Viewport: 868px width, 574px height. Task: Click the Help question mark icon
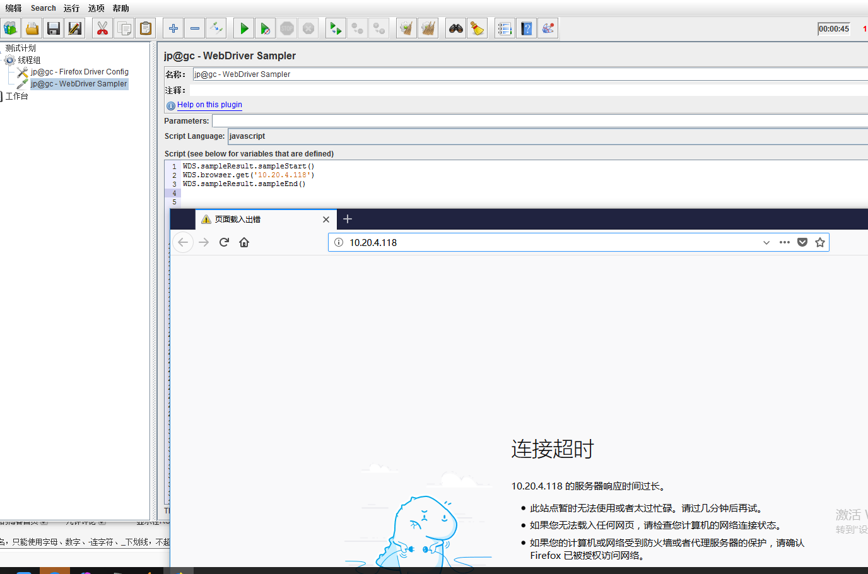coord(526,28)
